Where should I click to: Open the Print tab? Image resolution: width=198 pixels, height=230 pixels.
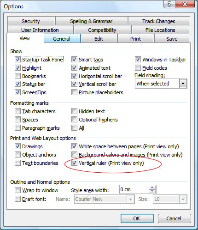135,39
